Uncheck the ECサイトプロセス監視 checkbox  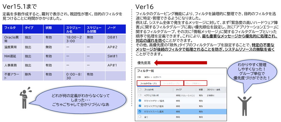(140, 106)
